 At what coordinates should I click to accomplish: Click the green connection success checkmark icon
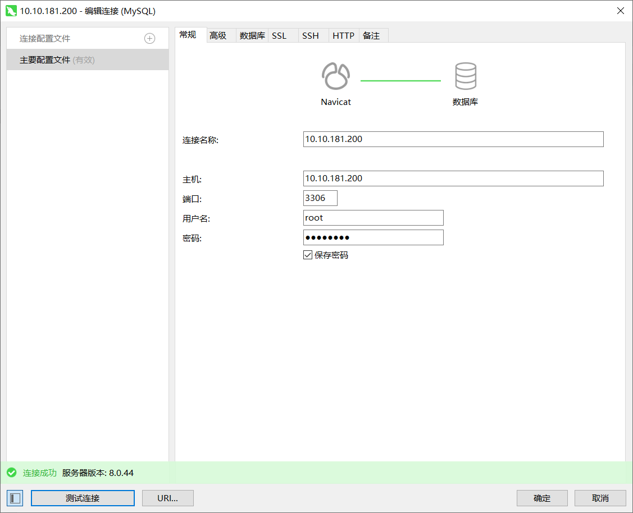[12, 473]
